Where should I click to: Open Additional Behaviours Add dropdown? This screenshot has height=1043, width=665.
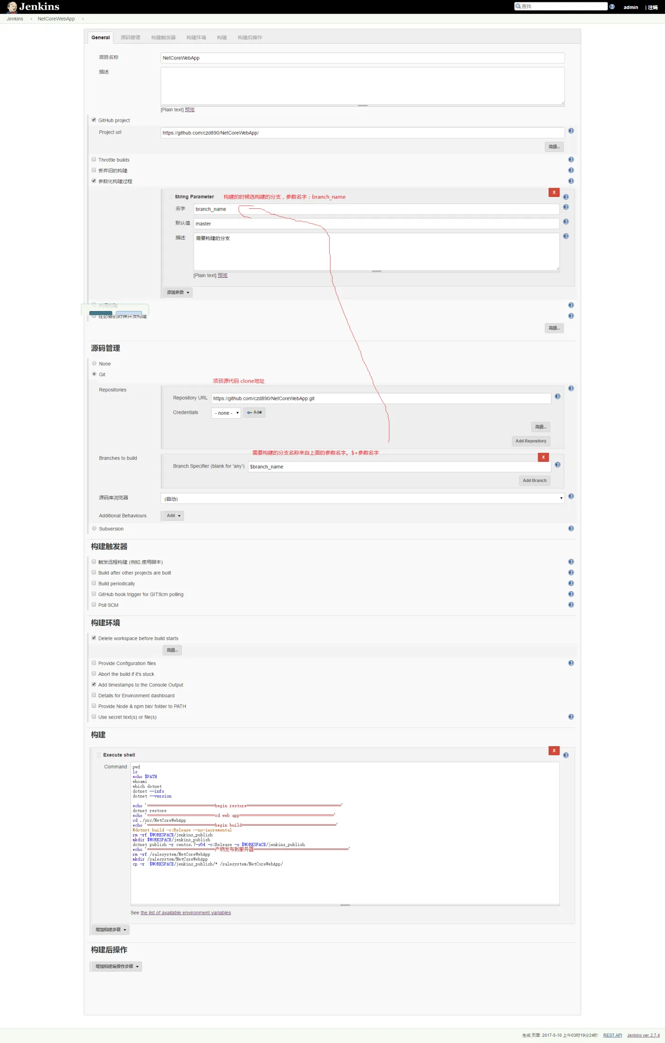[173, 516]
